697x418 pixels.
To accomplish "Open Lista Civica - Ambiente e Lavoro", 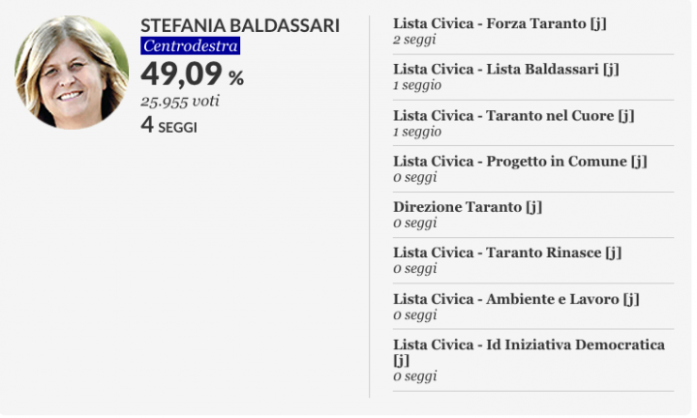I will [516, 299].
